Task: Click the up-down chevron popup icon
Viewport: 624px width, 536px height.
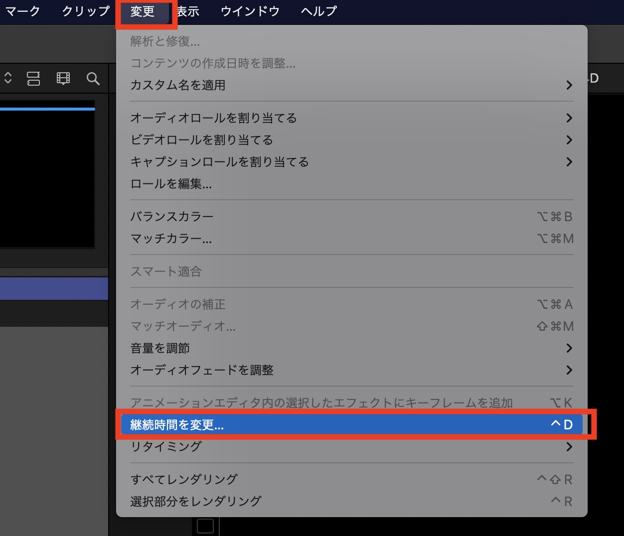Action: (x=8, y=78)
